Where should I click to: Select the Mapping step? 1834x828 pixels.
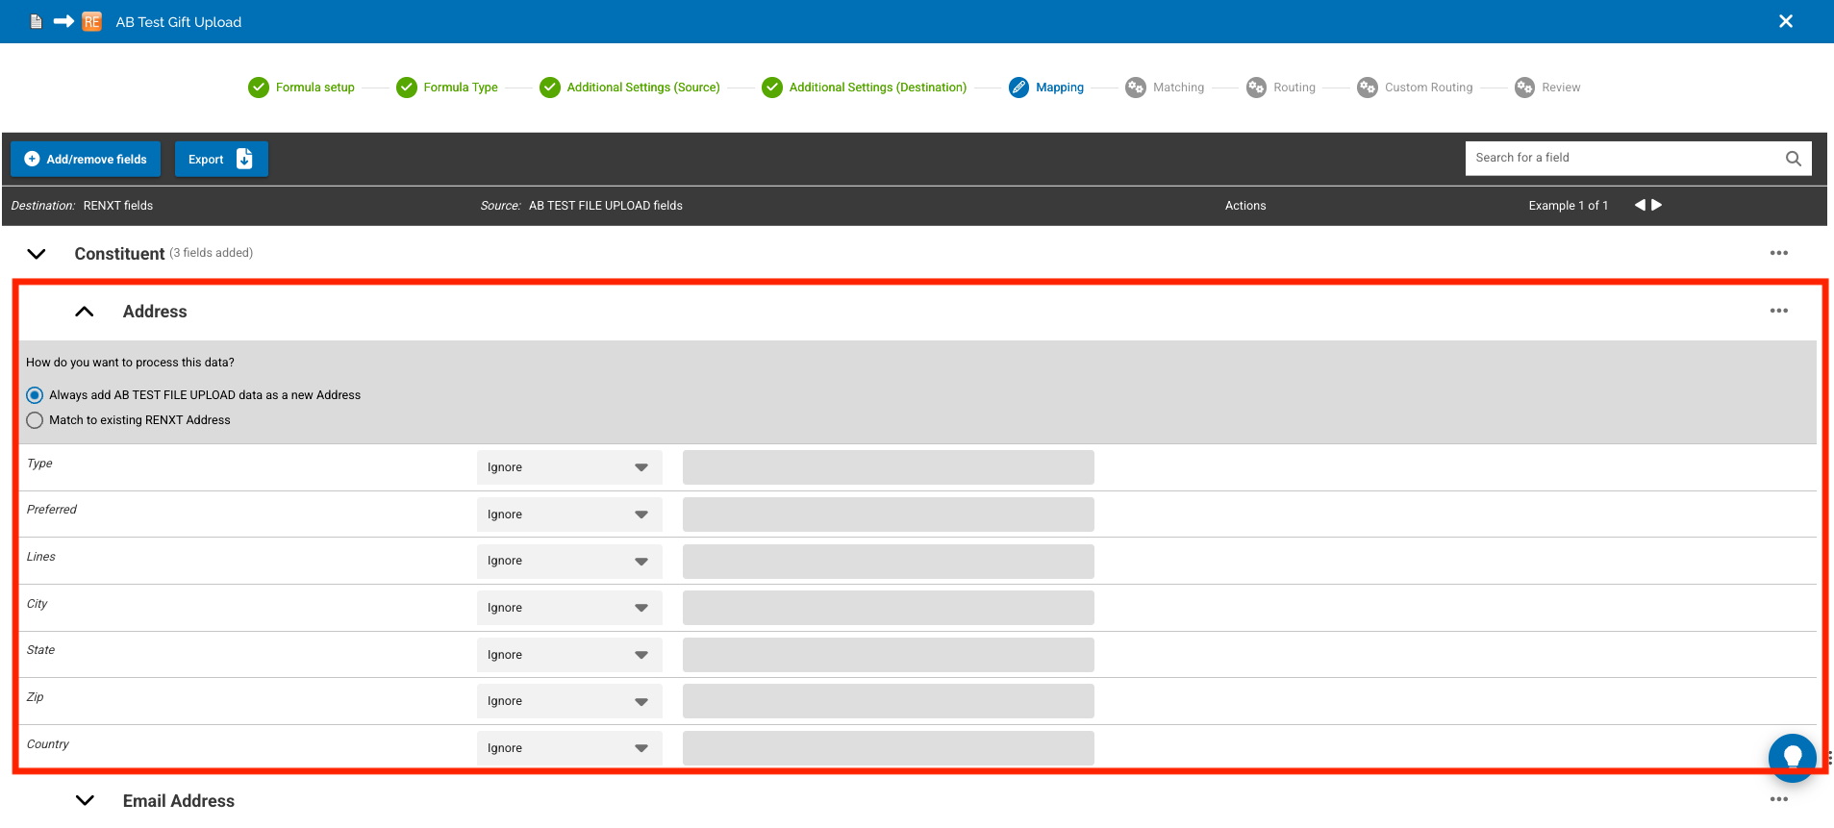[1046, 88]
